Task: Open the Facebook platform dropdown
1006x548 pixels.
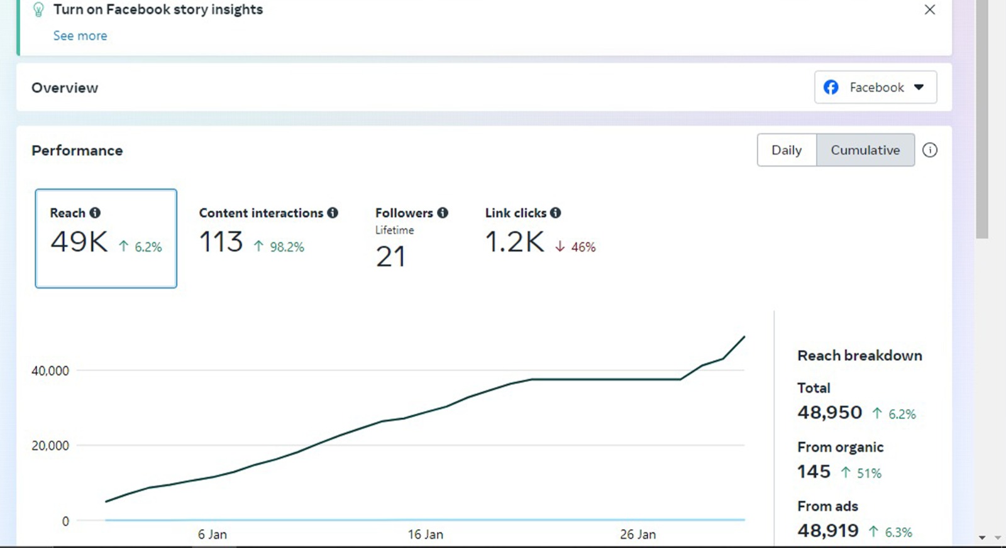Action: click(x=875, y=87)
